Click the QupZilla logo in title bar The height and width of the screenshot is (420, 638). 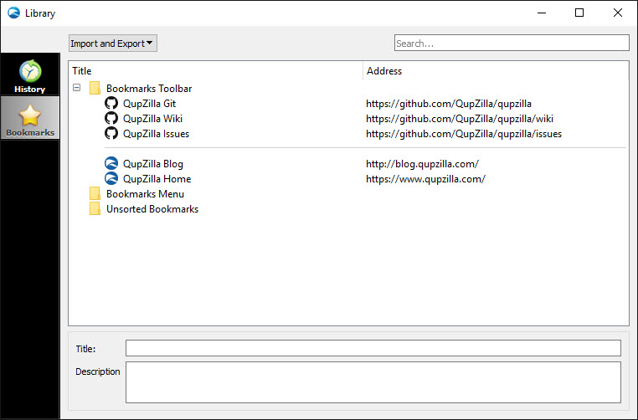click(x=14, y=13)
